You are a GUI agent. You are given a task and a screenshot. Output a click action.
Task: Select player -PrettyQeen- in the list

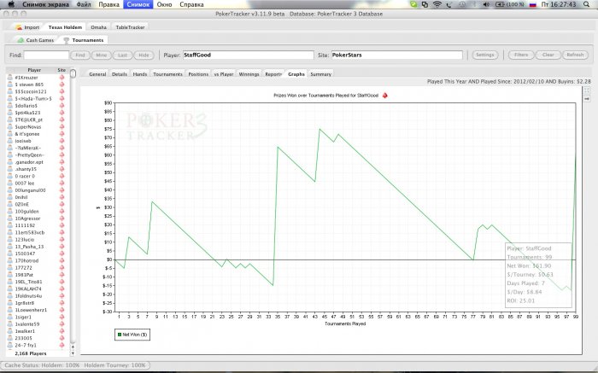pyautogui.click(x=29, y=154)
